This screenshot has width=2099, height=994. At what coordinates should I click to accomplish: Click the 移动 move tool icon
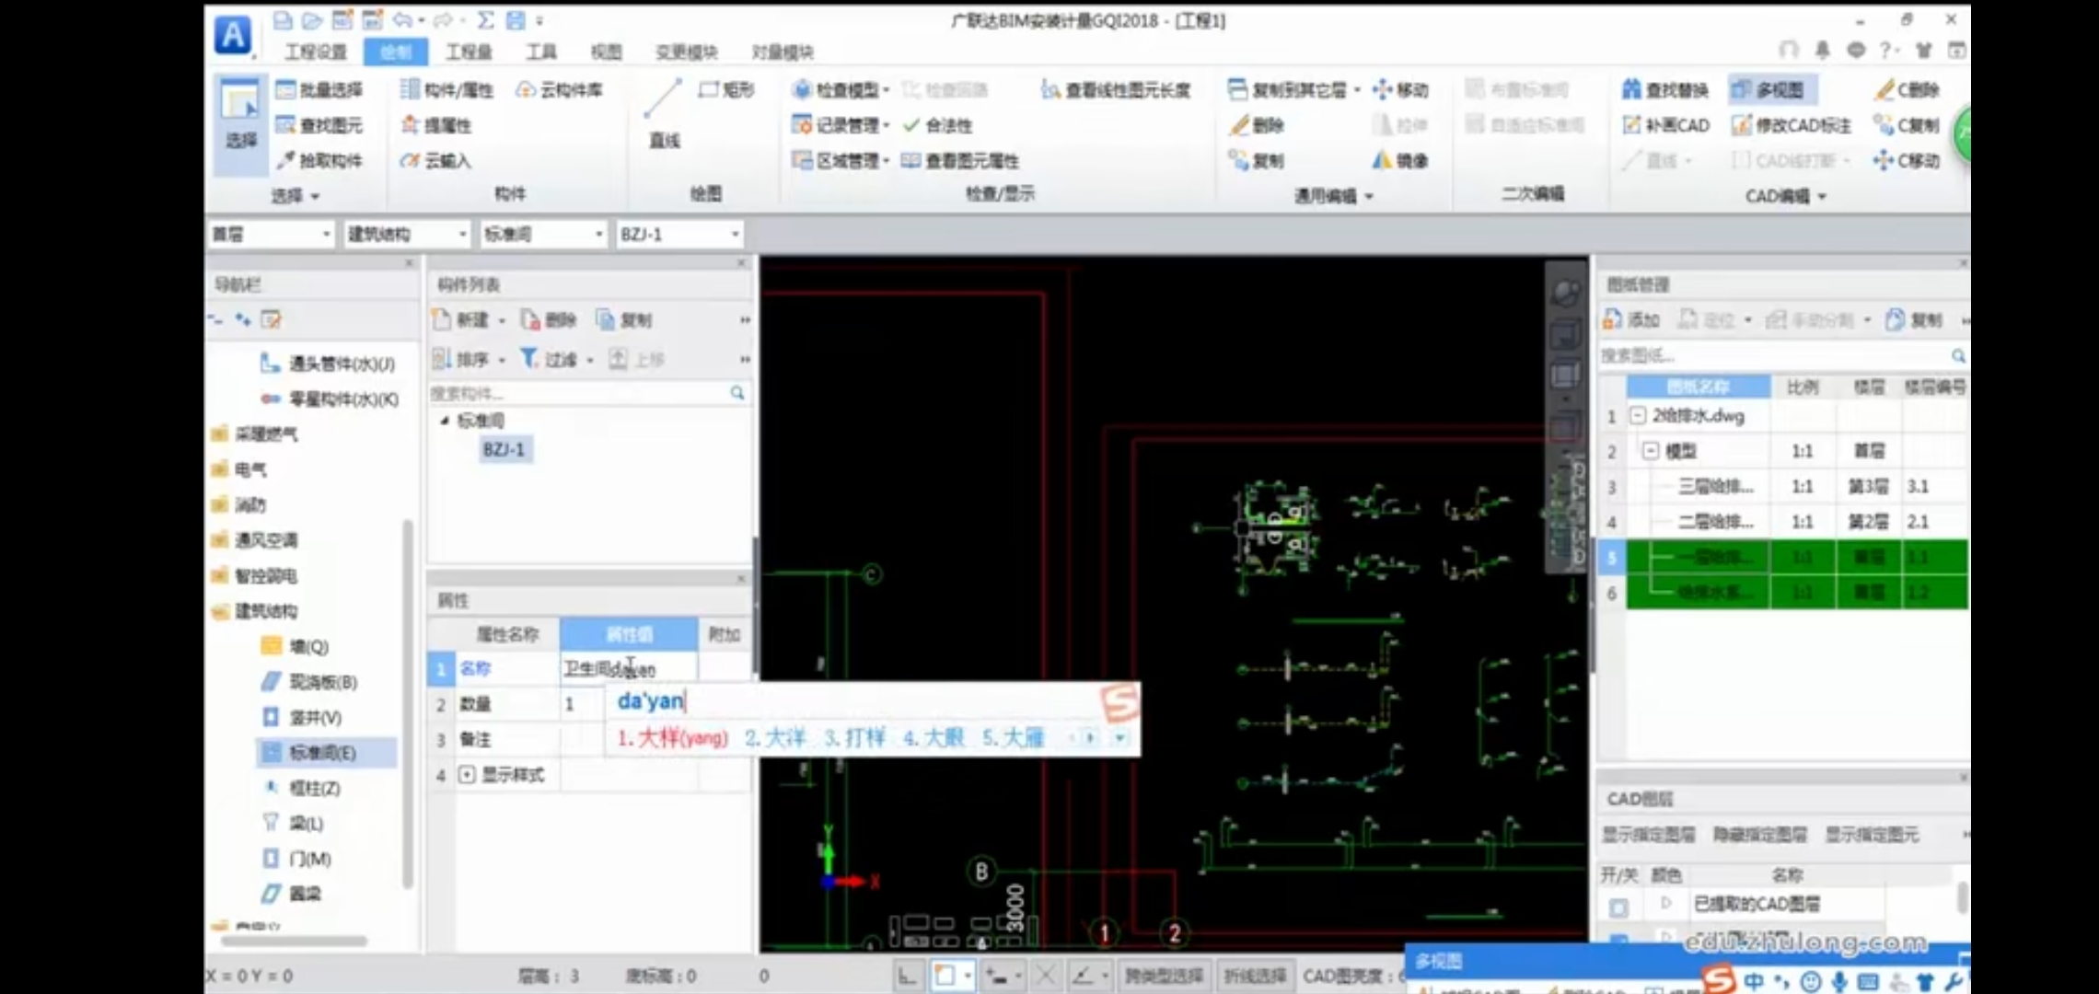pyautogui.click(x=1382, y=89)
